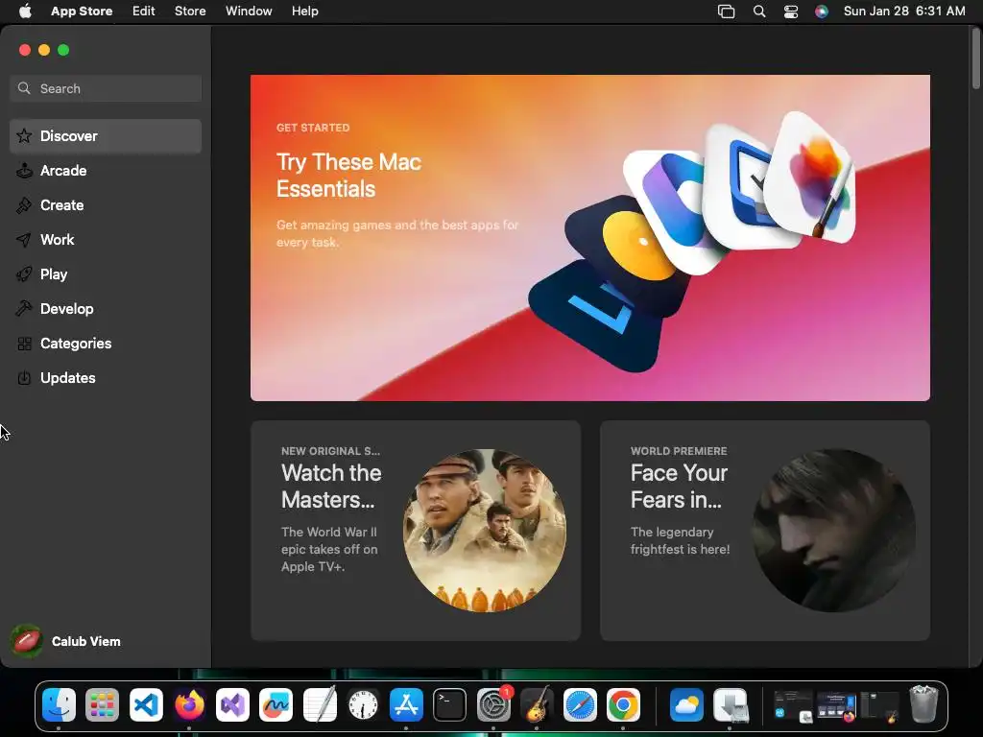The image size is (983, 737).
Task: Open Control Center in the menu bar
Action: pyautogui.click(x=791, y=12)
